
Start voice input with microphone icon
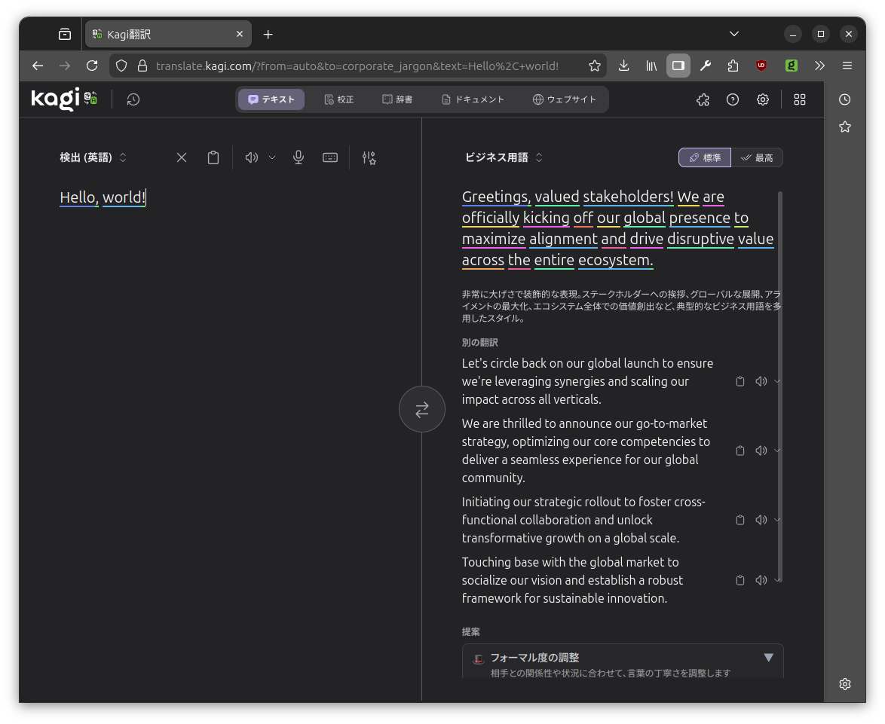click(x=299, y=157)
